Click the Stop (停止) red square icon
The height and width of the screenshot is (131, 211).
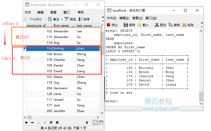(x=108, y=25)
